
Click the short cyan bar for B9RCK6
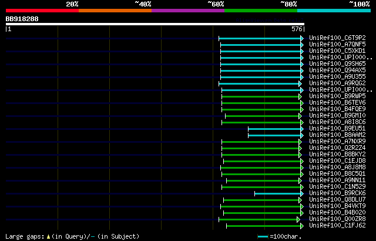[278, 194]
